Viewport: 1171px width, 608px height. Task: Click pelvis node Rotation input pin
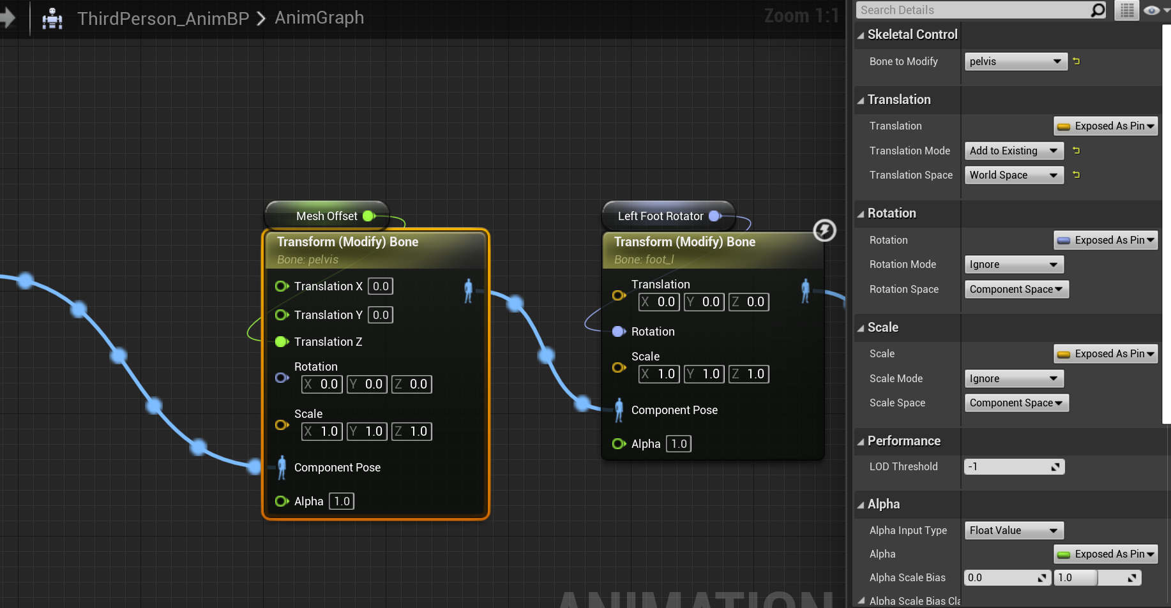pyautogui.click(x=282, y=378)
